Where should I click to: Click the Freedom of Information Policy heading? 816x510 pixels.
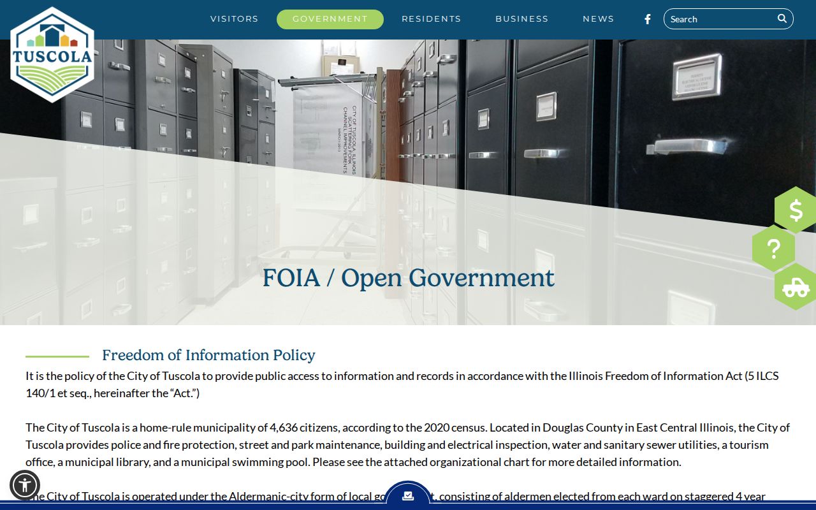208,355
